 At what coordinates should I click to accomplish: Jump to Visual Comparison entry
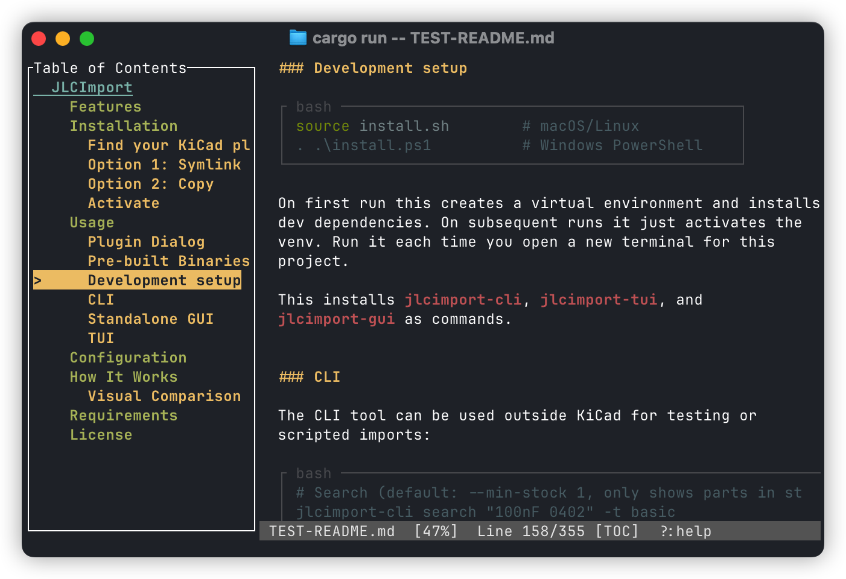(164, 396)
